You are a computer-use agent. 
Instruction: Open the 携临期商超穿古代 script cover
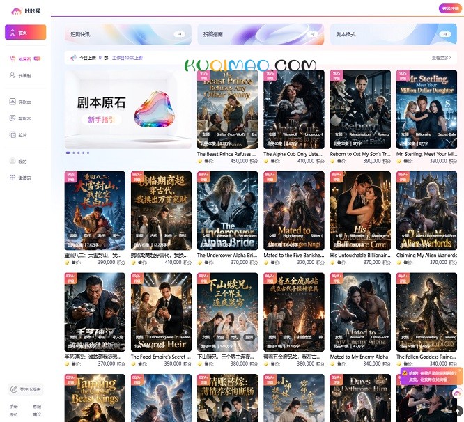(x=161, y=211)
